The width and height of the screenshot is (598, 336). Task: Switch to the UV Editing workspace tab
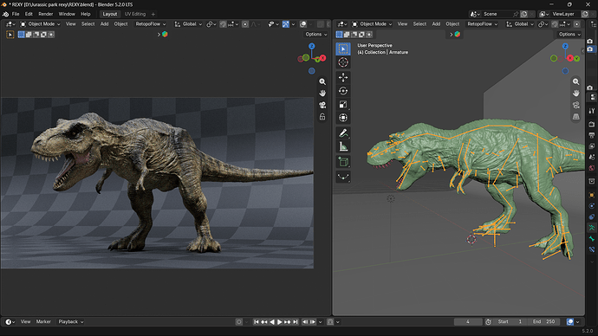(135, 14)
